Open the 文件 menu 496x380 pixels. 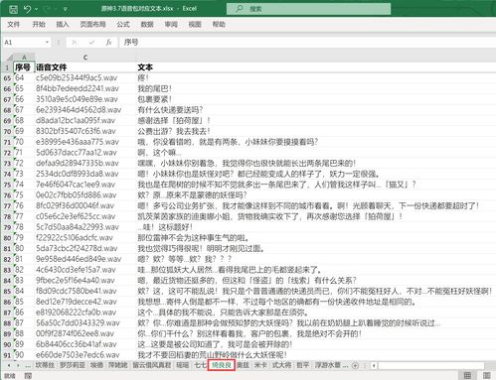14,24
